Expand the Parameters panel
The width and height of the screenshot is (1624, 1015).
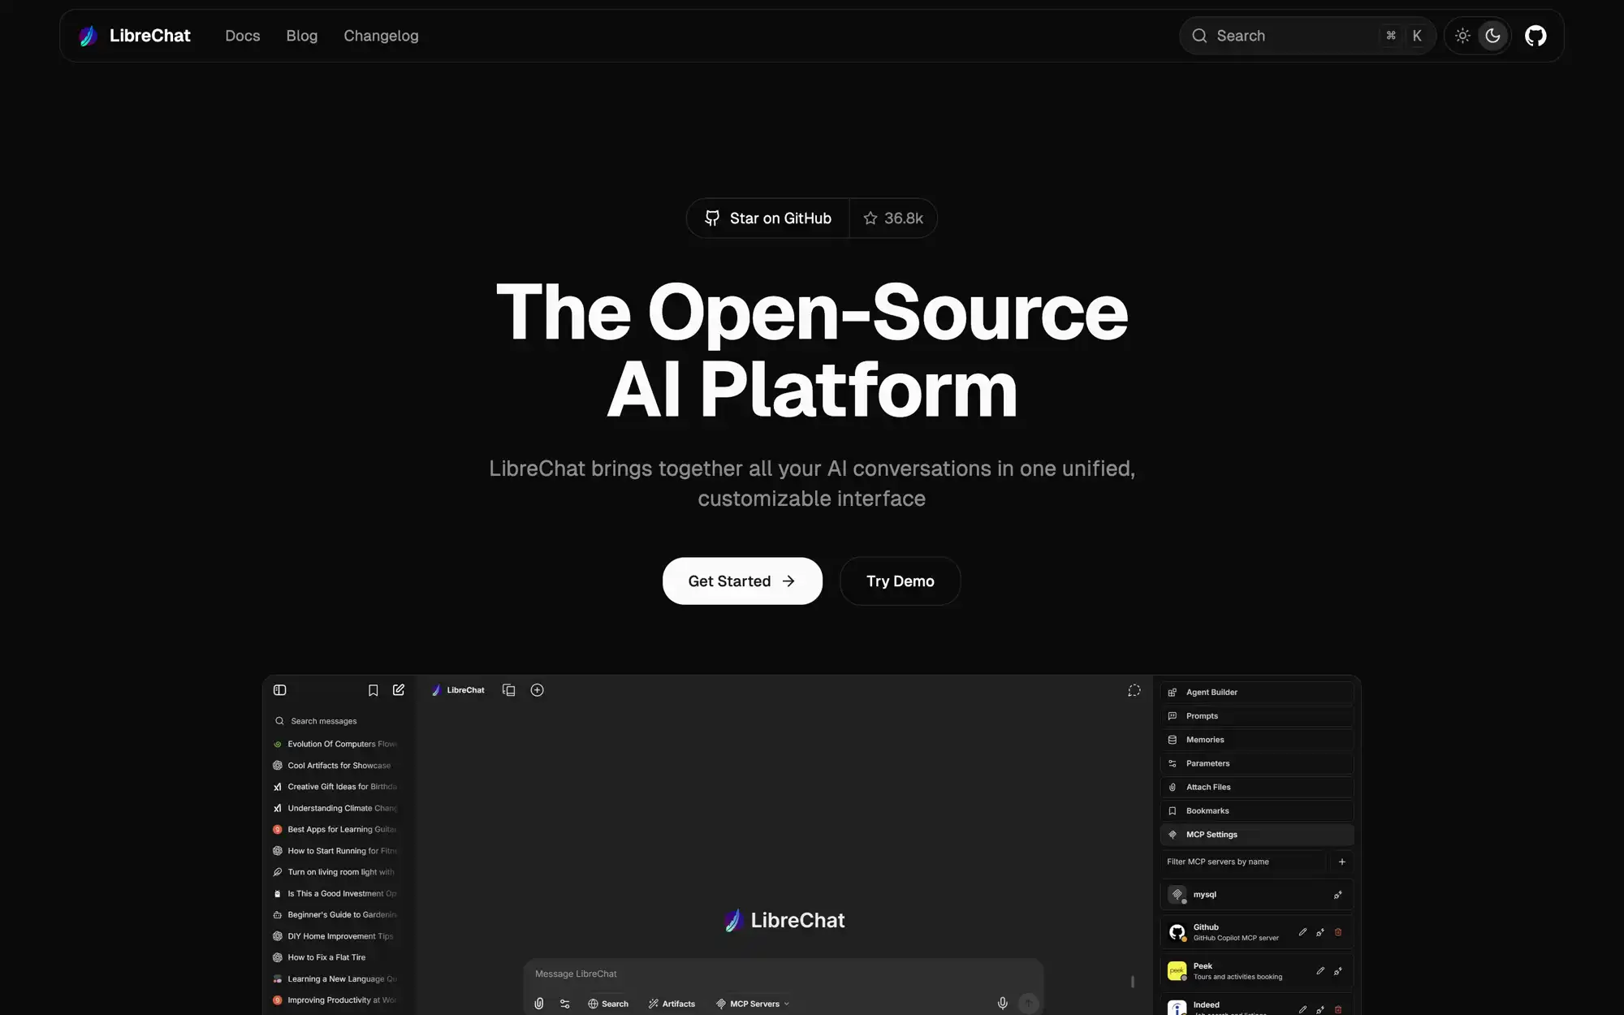click(x=1257, y=763)
